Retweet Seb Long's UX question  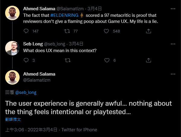67,60
